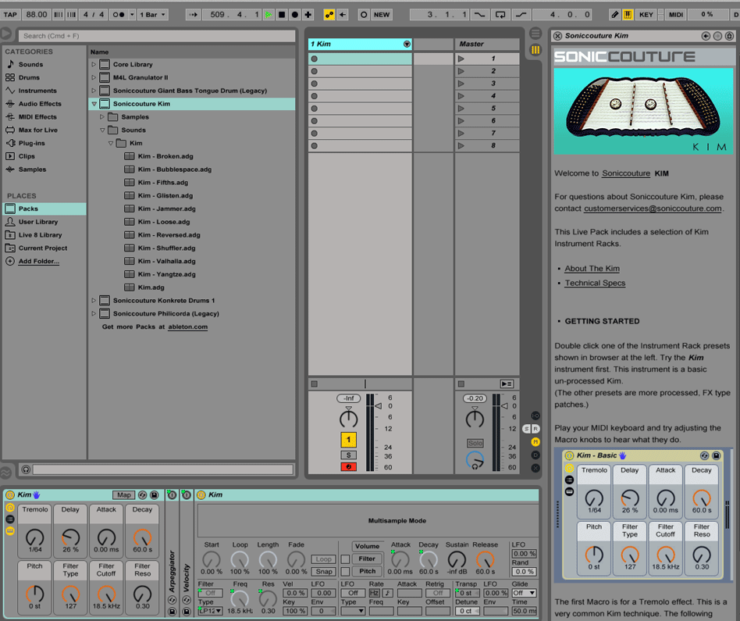Toggle Kim rack device activator
The image size is (740, 621).
click(10, 495)
